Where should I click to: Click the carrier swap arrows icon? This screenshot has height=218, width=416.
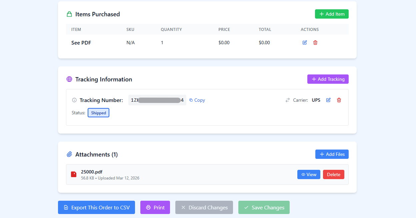coord(287,100)
